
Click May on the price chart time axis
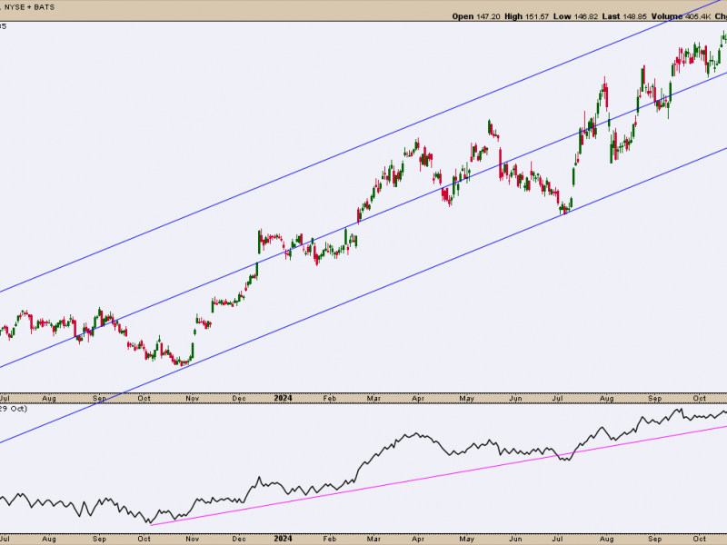click(467, 398)
